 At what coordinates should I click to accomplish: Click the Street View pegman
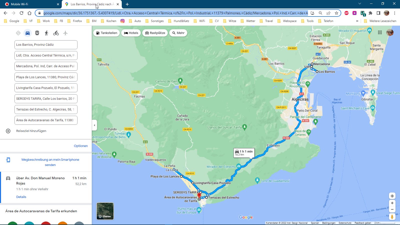[x=392, y=217]
